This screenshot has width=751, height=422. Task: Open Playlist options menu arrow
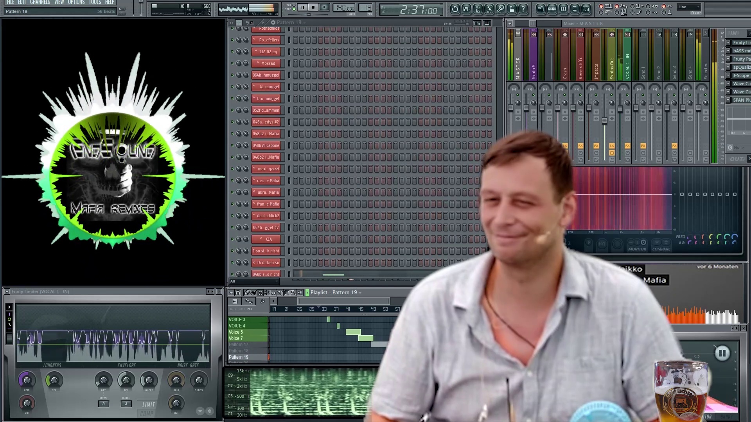(x=231, y=293)
